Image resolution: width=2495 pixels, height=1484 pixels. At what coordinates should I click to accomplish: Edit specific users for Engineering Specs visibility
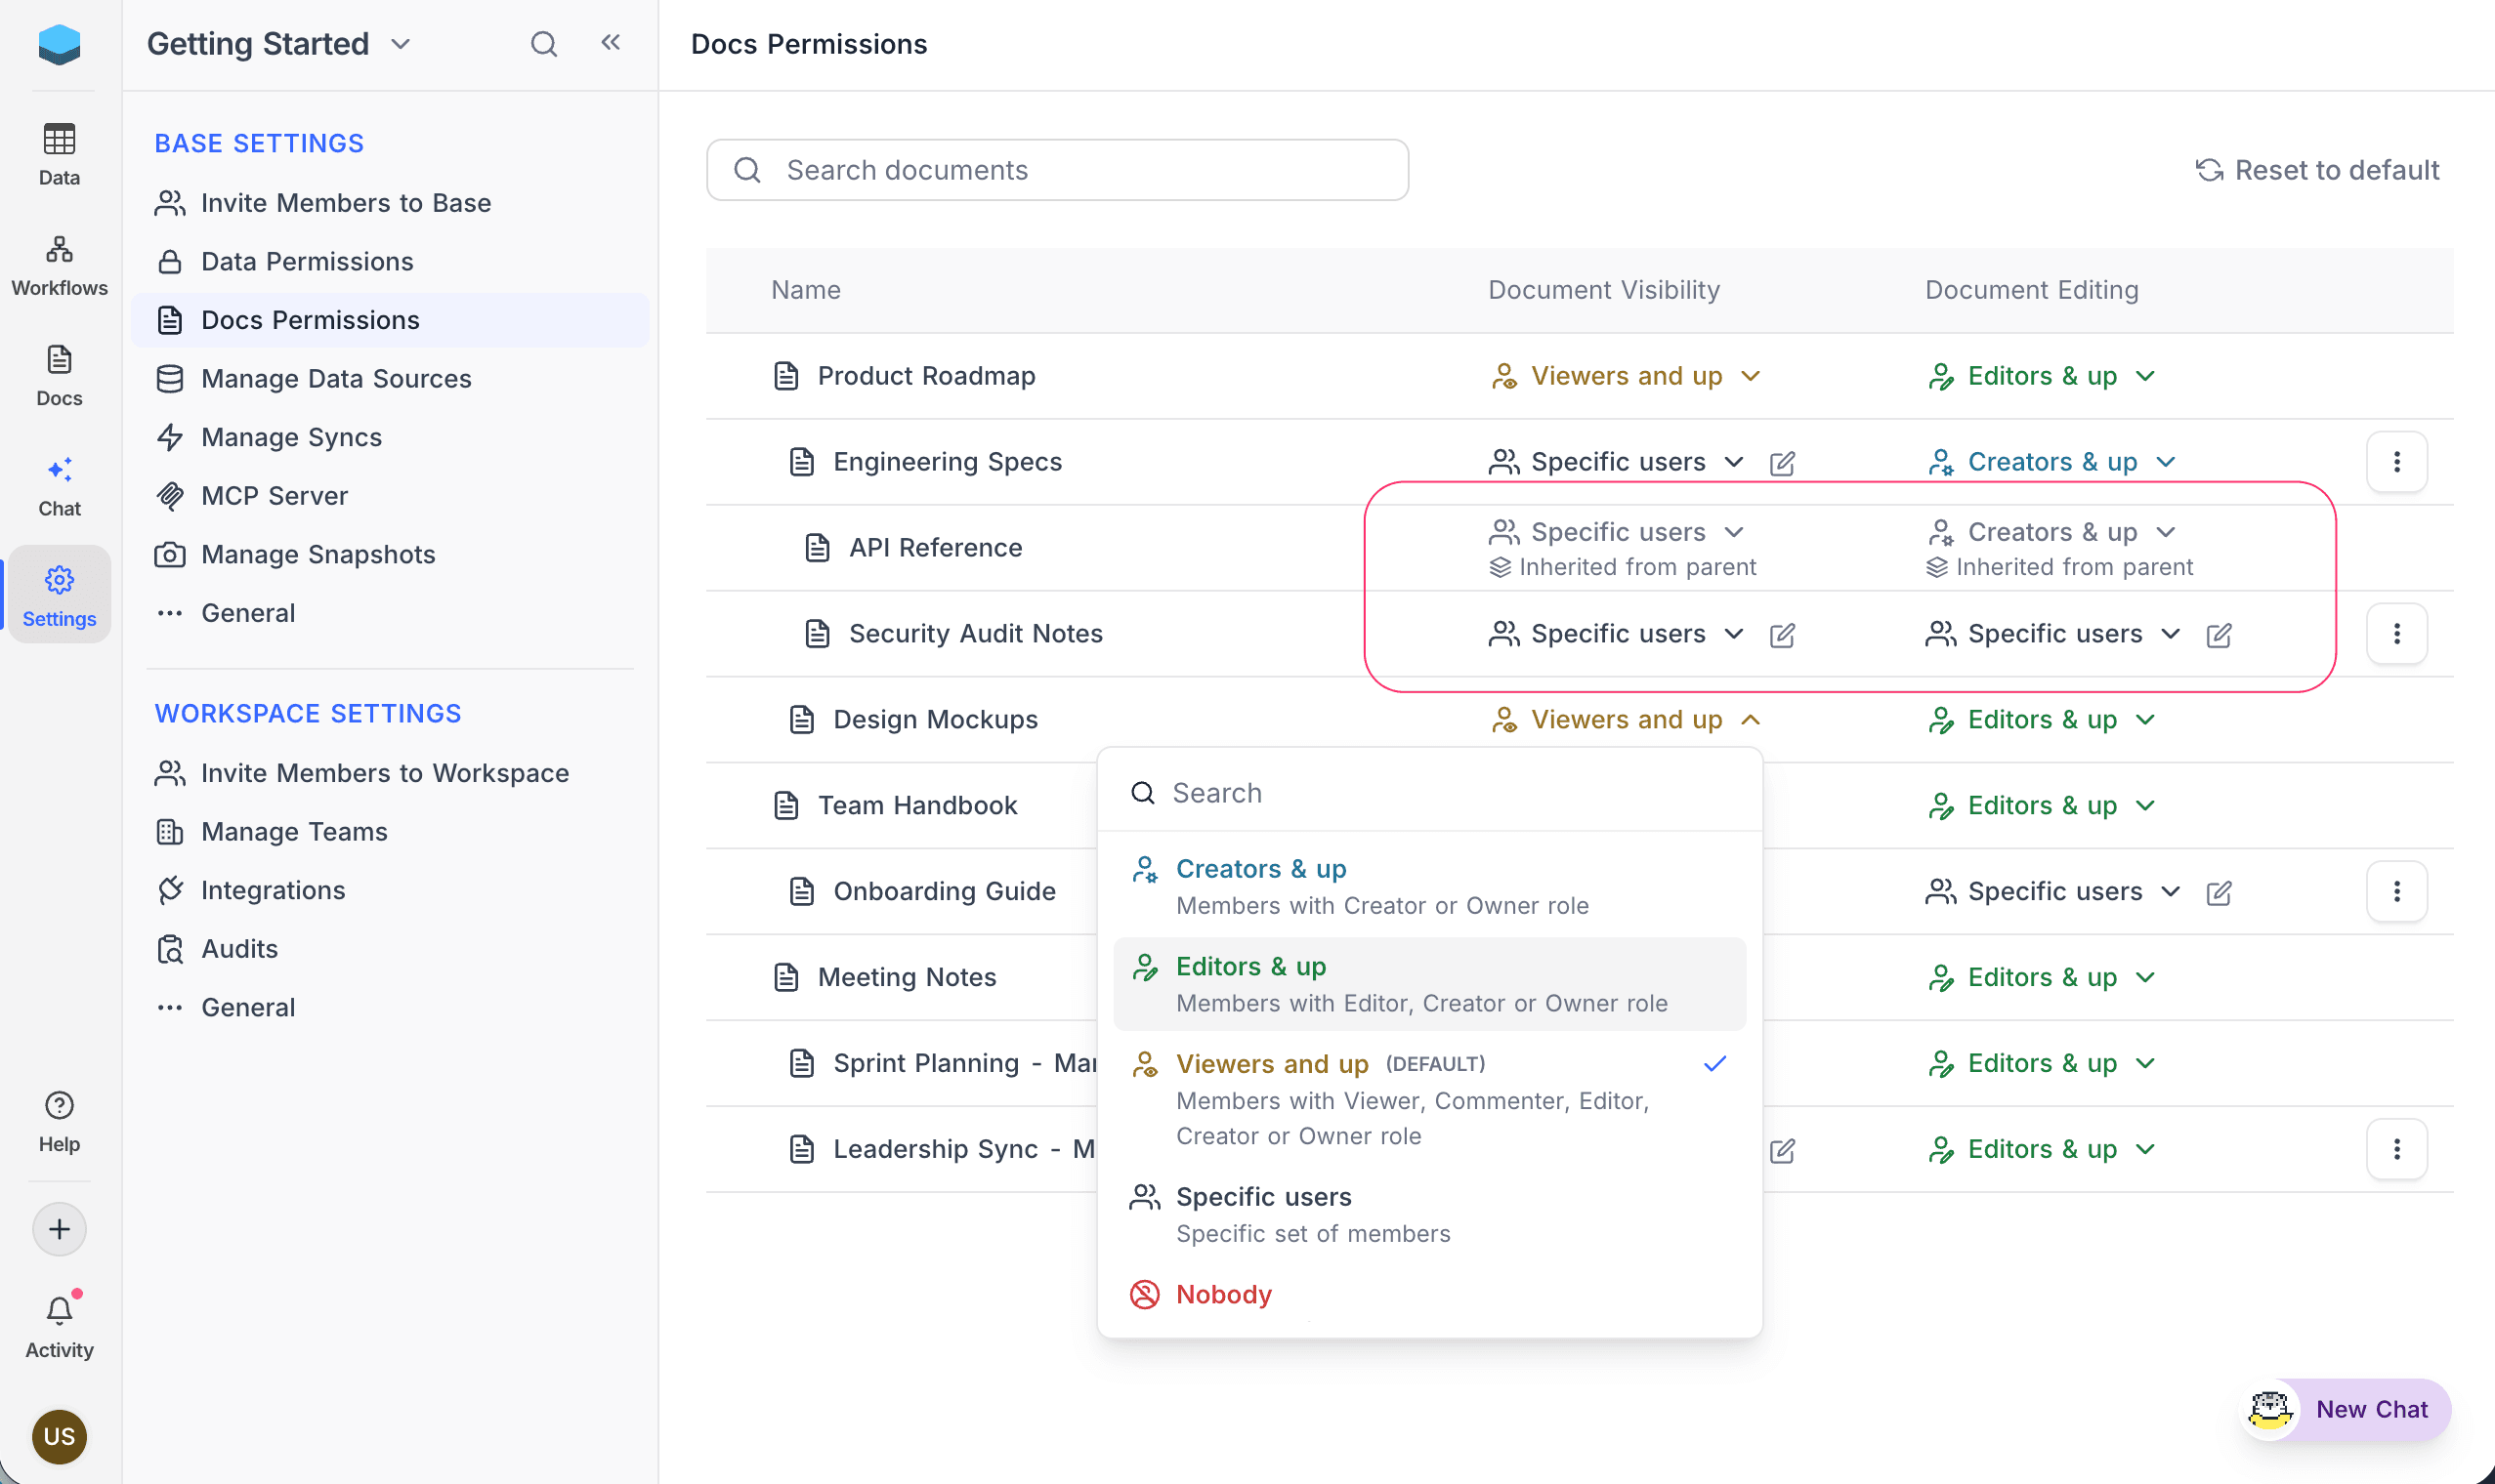(1783, 462)
